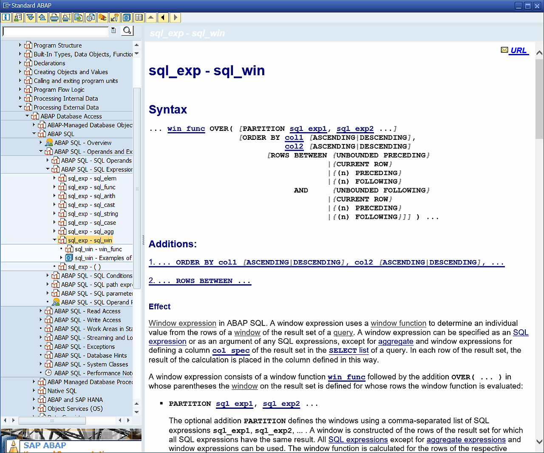Open settings via the gear toolbar icon

click(127, 17)
